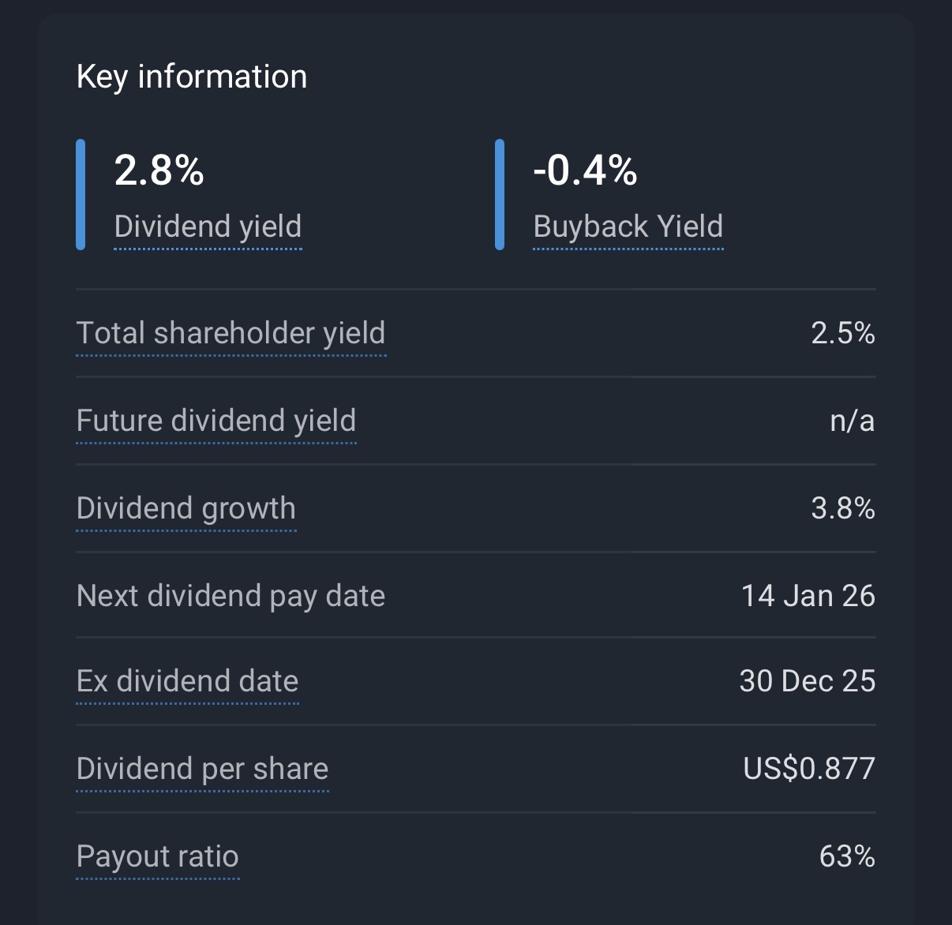Tap the Ex dividend date label
Image resolution: width=952 pixels, height=925 pixels.
click(x=187, y=682)
